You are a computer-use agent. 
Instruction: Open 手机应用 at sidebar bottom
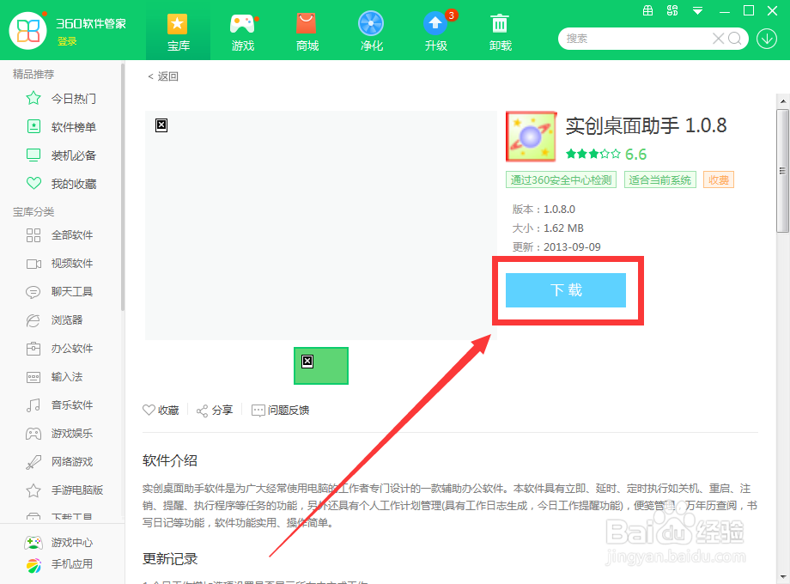(59, 564)
